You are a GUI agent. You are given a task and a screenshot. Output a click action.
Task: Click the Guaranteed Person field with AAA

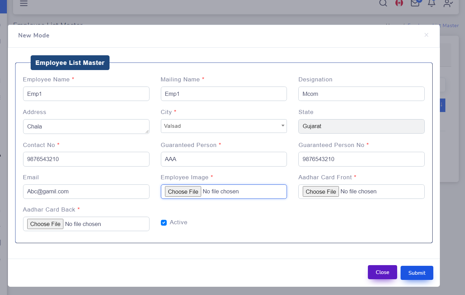click(224, 159)
